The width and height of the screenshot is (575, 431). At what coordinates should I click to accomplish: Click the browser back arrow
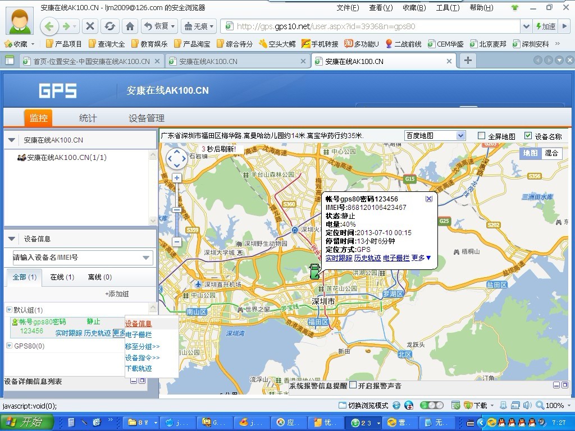pyautogui.click(x=49, y=26)
